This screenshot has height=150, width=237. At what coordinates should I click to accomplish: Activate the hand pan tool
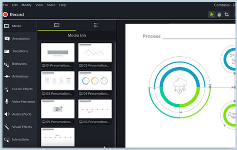(219, 15)
